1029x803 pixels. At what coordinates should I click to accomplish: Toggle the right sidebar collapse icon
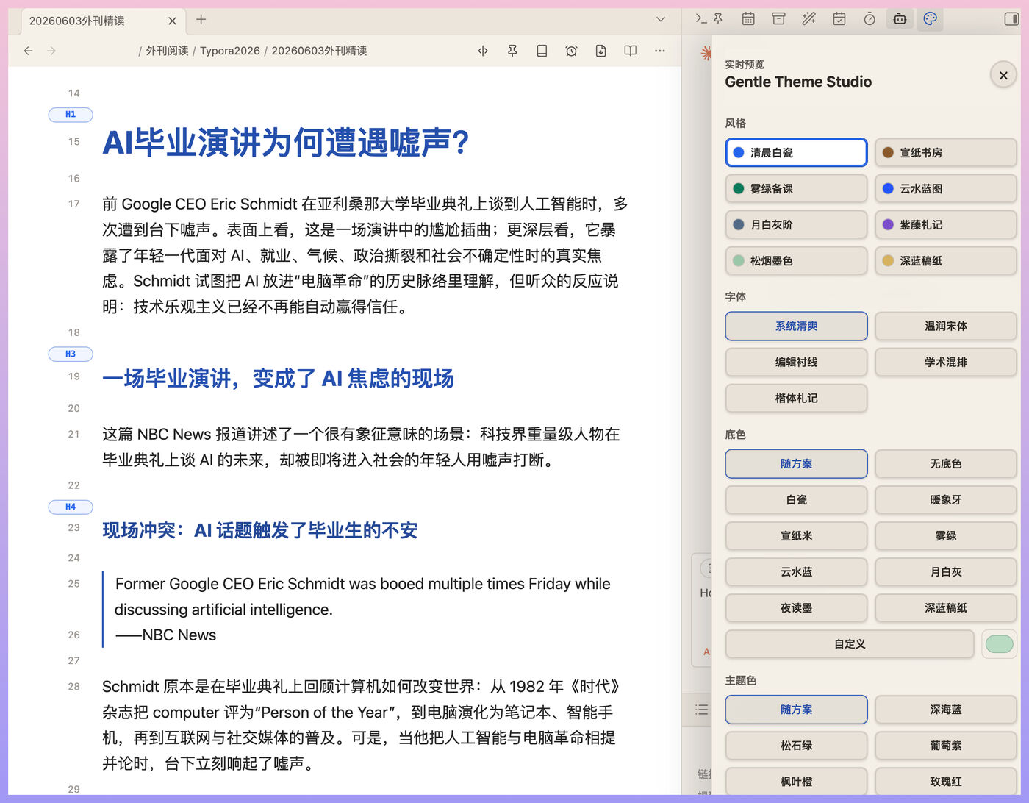pyautogui.click(x=1011, y=19)
